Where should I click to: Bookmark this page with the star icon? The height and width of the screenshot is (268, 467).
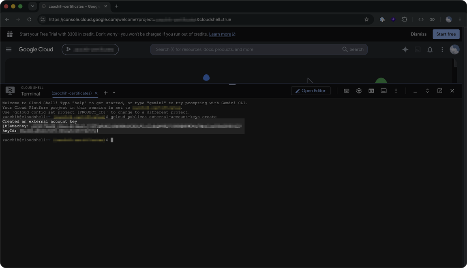coord(366,19)
